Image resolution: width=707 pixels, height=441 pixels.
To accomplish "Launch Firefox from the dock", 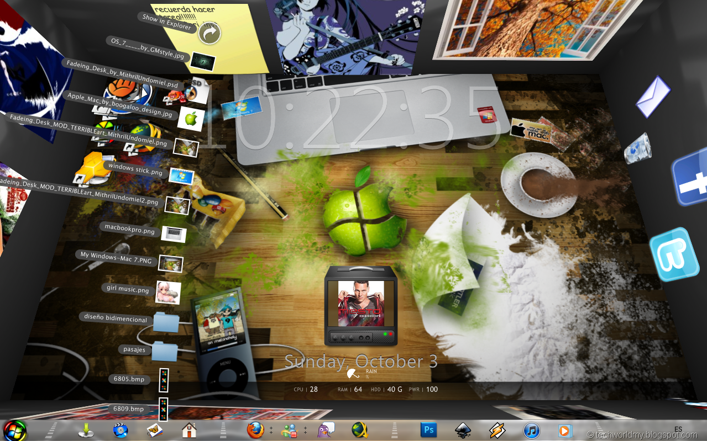I will click(255, 430).
